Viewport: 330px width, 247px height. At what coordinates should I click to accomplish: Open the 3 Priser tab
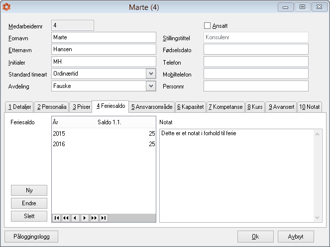pos(81,107)
